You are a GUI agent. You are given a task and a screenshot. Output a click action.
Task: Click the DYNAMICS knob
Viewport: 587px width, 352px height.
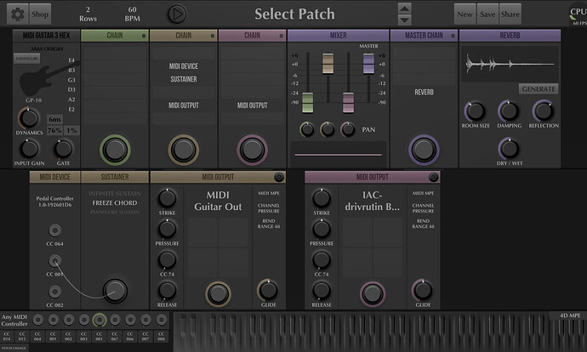coord(29,118)
